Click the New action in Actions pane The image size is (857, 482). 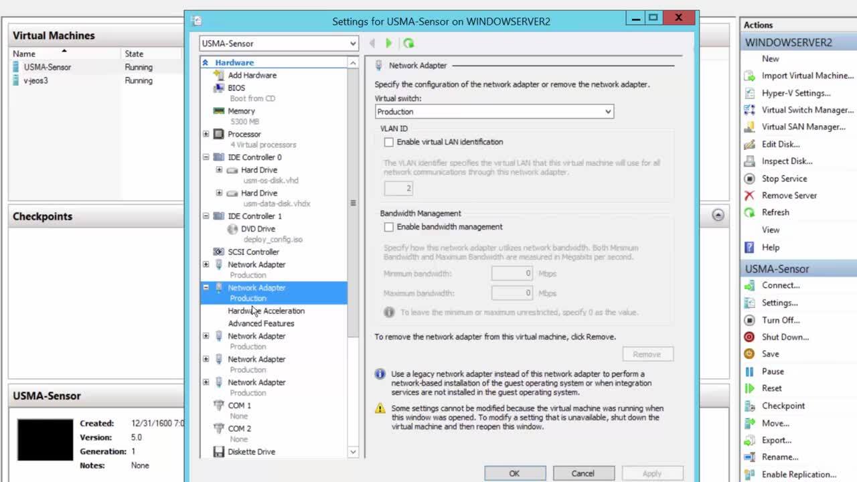coord(770,59)
